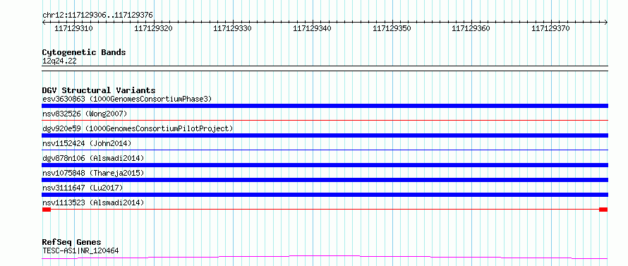Open variant nsv1075848 (Thareja2015) label
This screenshot has height=266, width=628.
93,173
